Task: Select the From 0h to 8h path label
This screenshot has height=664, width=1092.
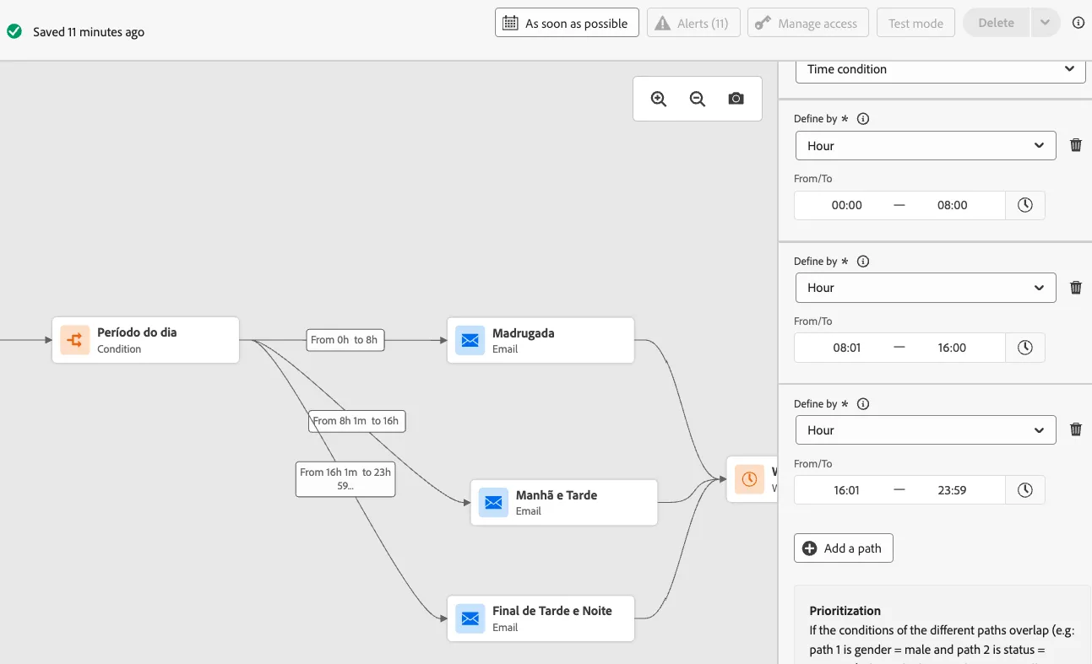Action: (345, 340)
